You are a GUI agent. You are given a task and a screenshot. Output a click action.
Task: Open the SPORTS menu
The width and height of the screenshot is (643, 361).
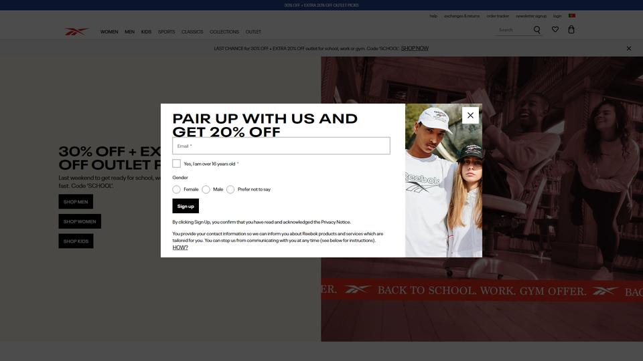pos(167,32)
